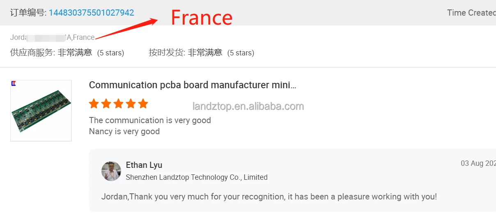Click the second orange rating star

coord(106,103)
